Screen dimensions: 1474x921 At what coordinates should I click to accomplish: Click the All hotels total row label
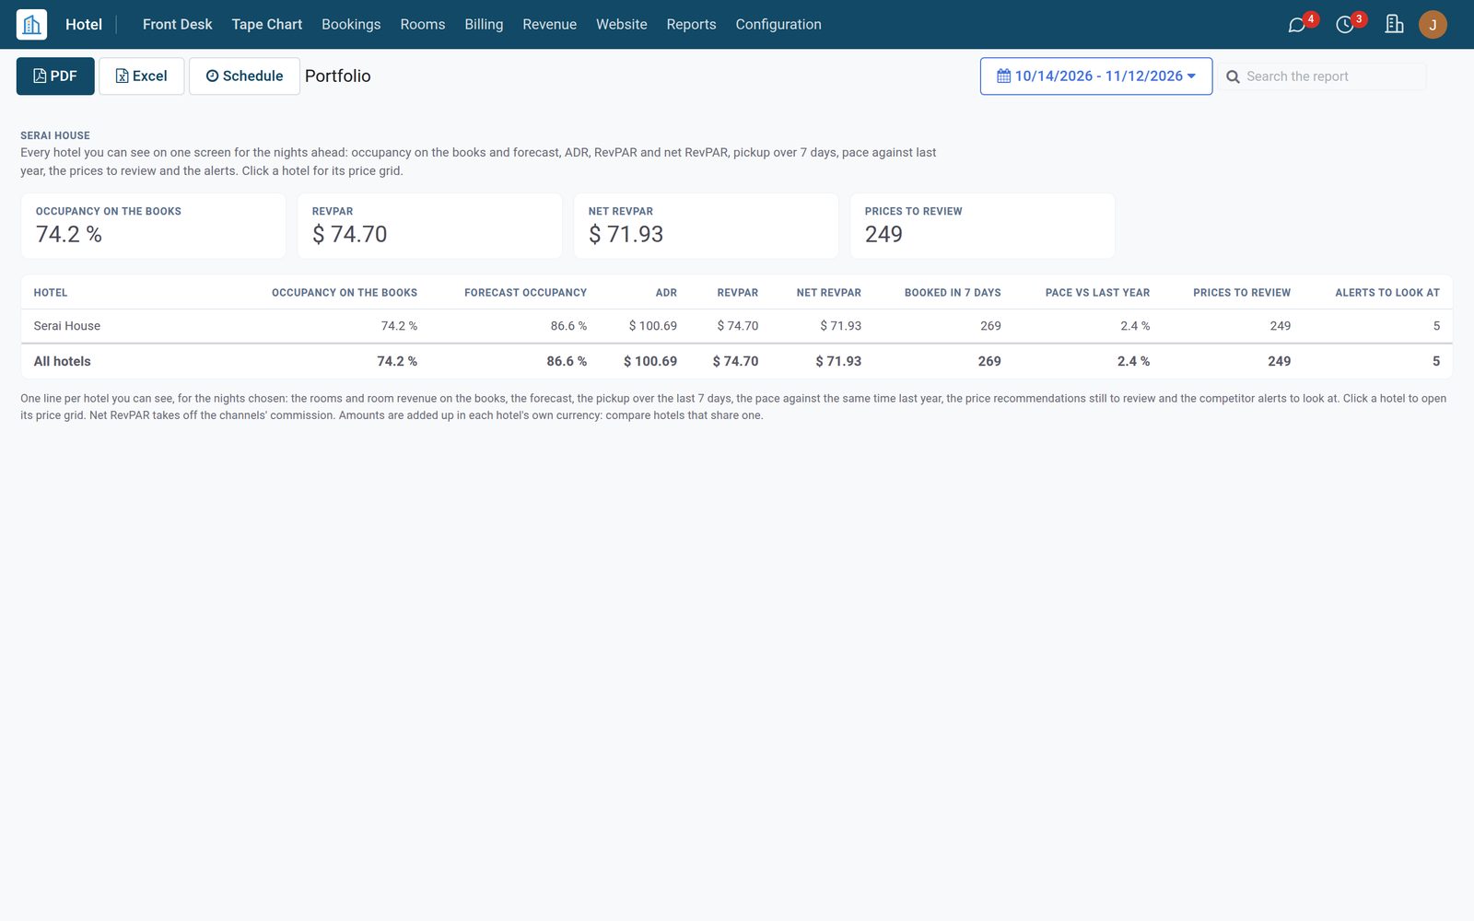[63, 361]
